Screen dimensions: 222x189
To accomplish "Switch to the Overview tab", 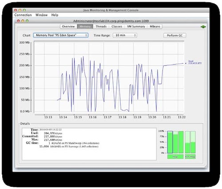I will [x=68, y=27].
